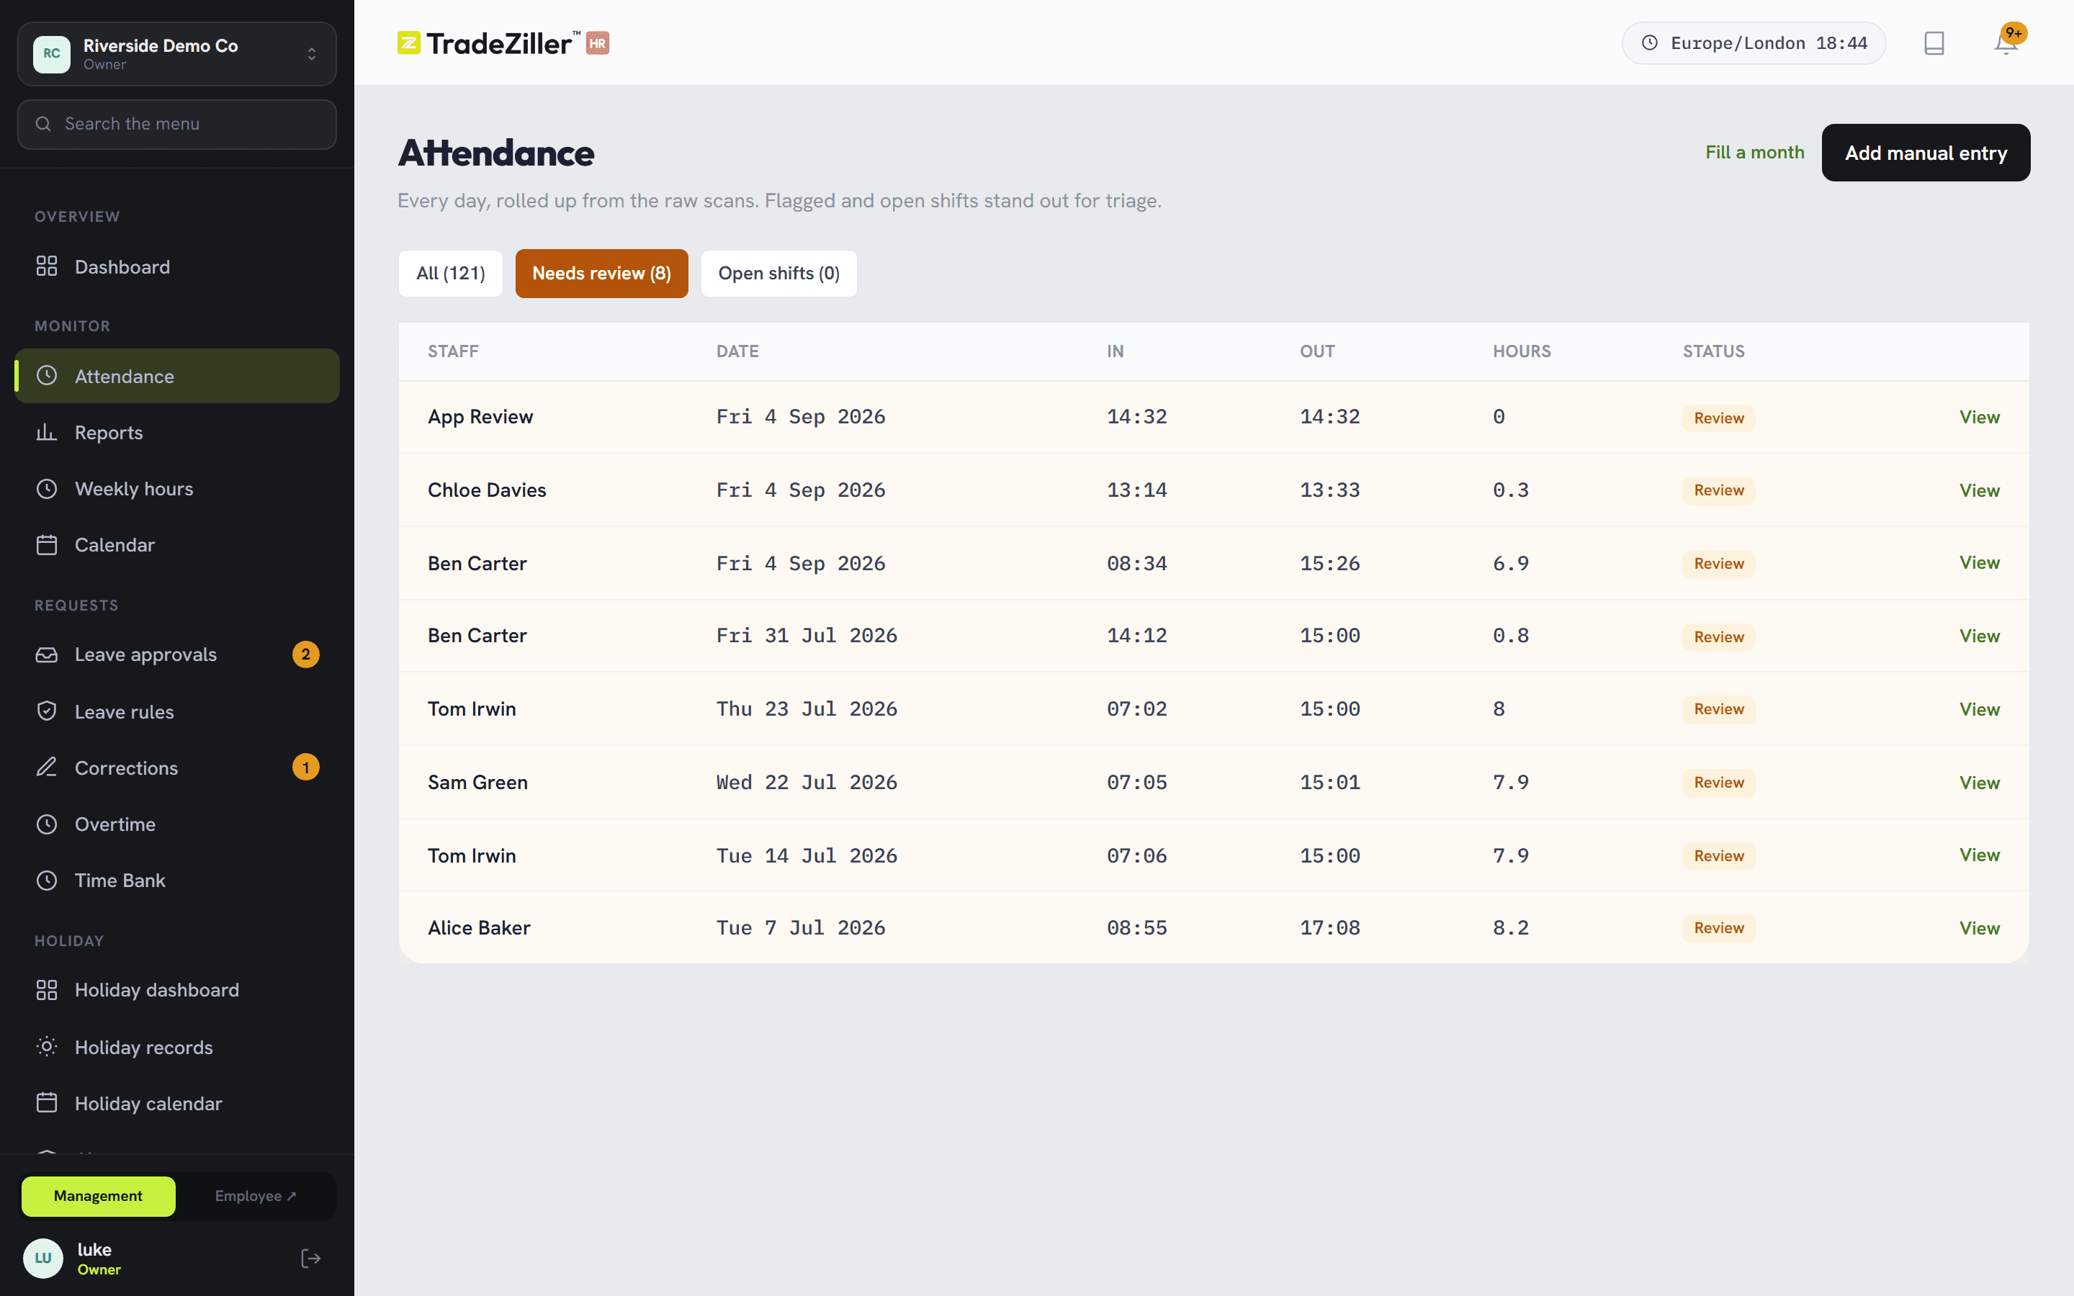Screen dimensions: 2074x1296
Task: Click the Overtime clock icon
Action: [x=46, y=824]
